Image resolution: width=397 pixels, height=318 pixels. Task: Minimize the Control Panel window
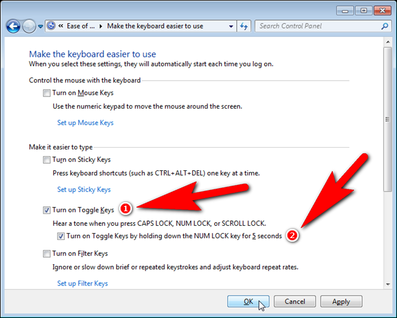[344, 10]
